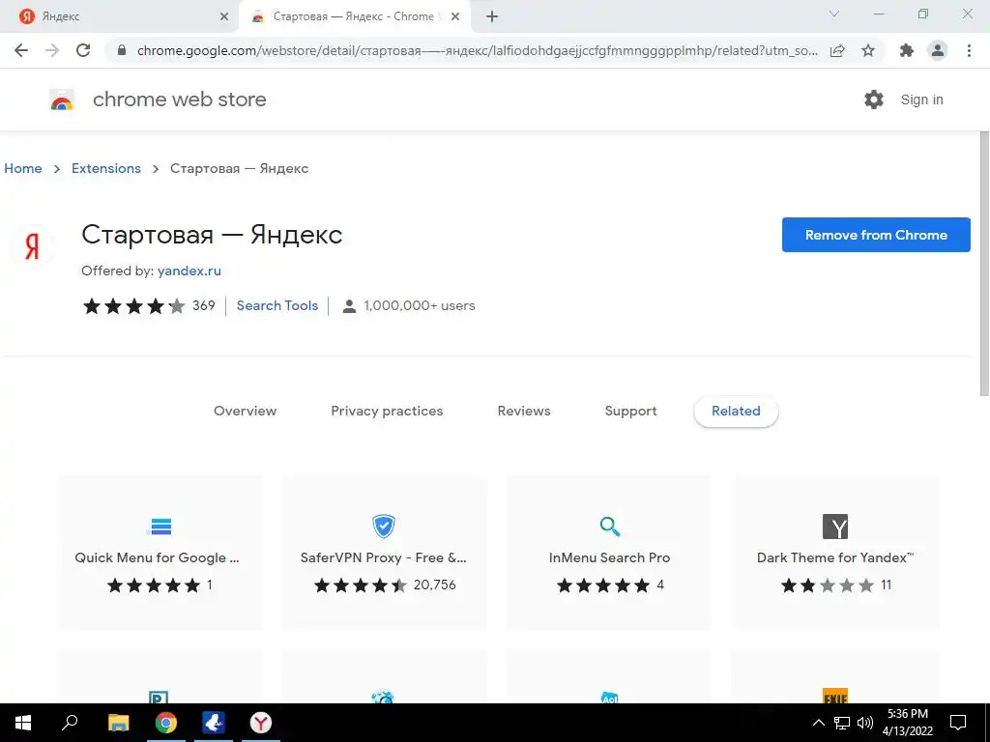Screen dimensions: 990x742
Task: Open the Extensions puzzle-piece menu
Action: tap(907, 50)
